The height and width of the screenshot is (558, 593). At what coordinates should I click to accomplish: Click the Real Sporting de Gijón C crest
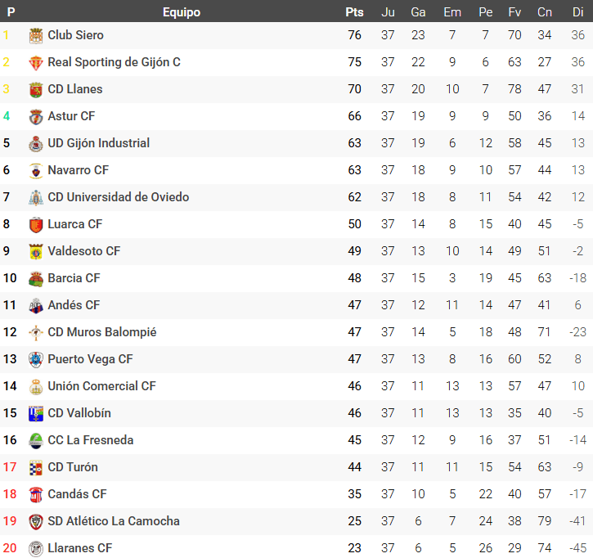click(36, 62)
